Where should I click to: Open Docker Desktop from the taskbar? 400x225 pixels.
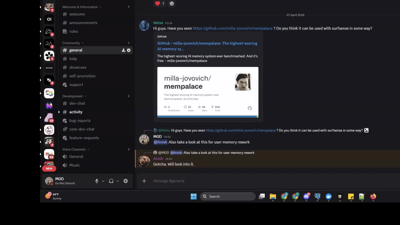pos(329,196)
